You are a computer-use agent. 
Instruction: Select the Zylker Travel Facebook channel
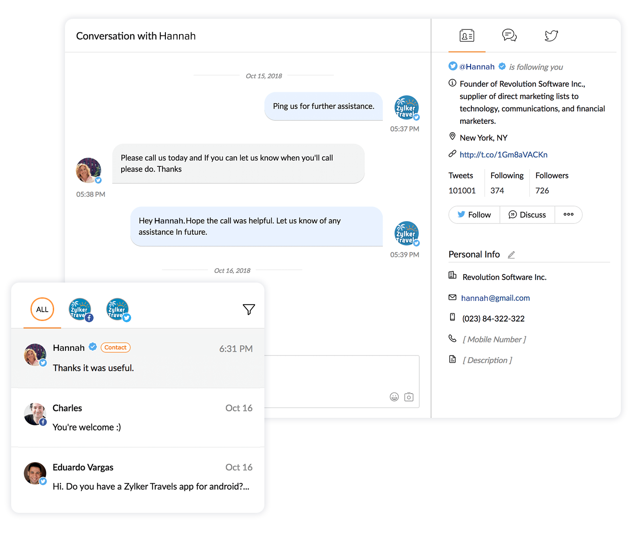click(x=80, y=310)
